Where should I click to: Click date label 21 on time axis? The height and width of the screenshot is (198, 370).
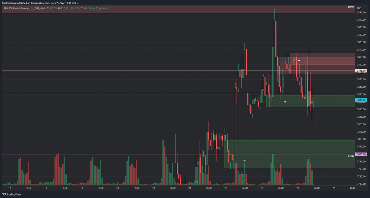[154, 188]
